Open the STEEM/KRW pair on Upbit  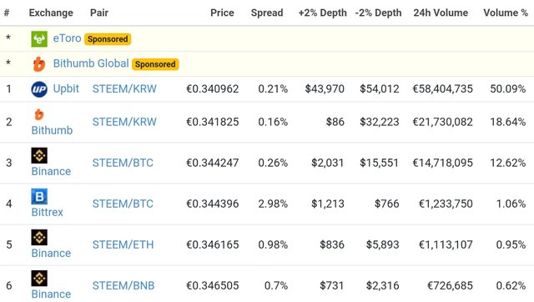tap(124, 89)
